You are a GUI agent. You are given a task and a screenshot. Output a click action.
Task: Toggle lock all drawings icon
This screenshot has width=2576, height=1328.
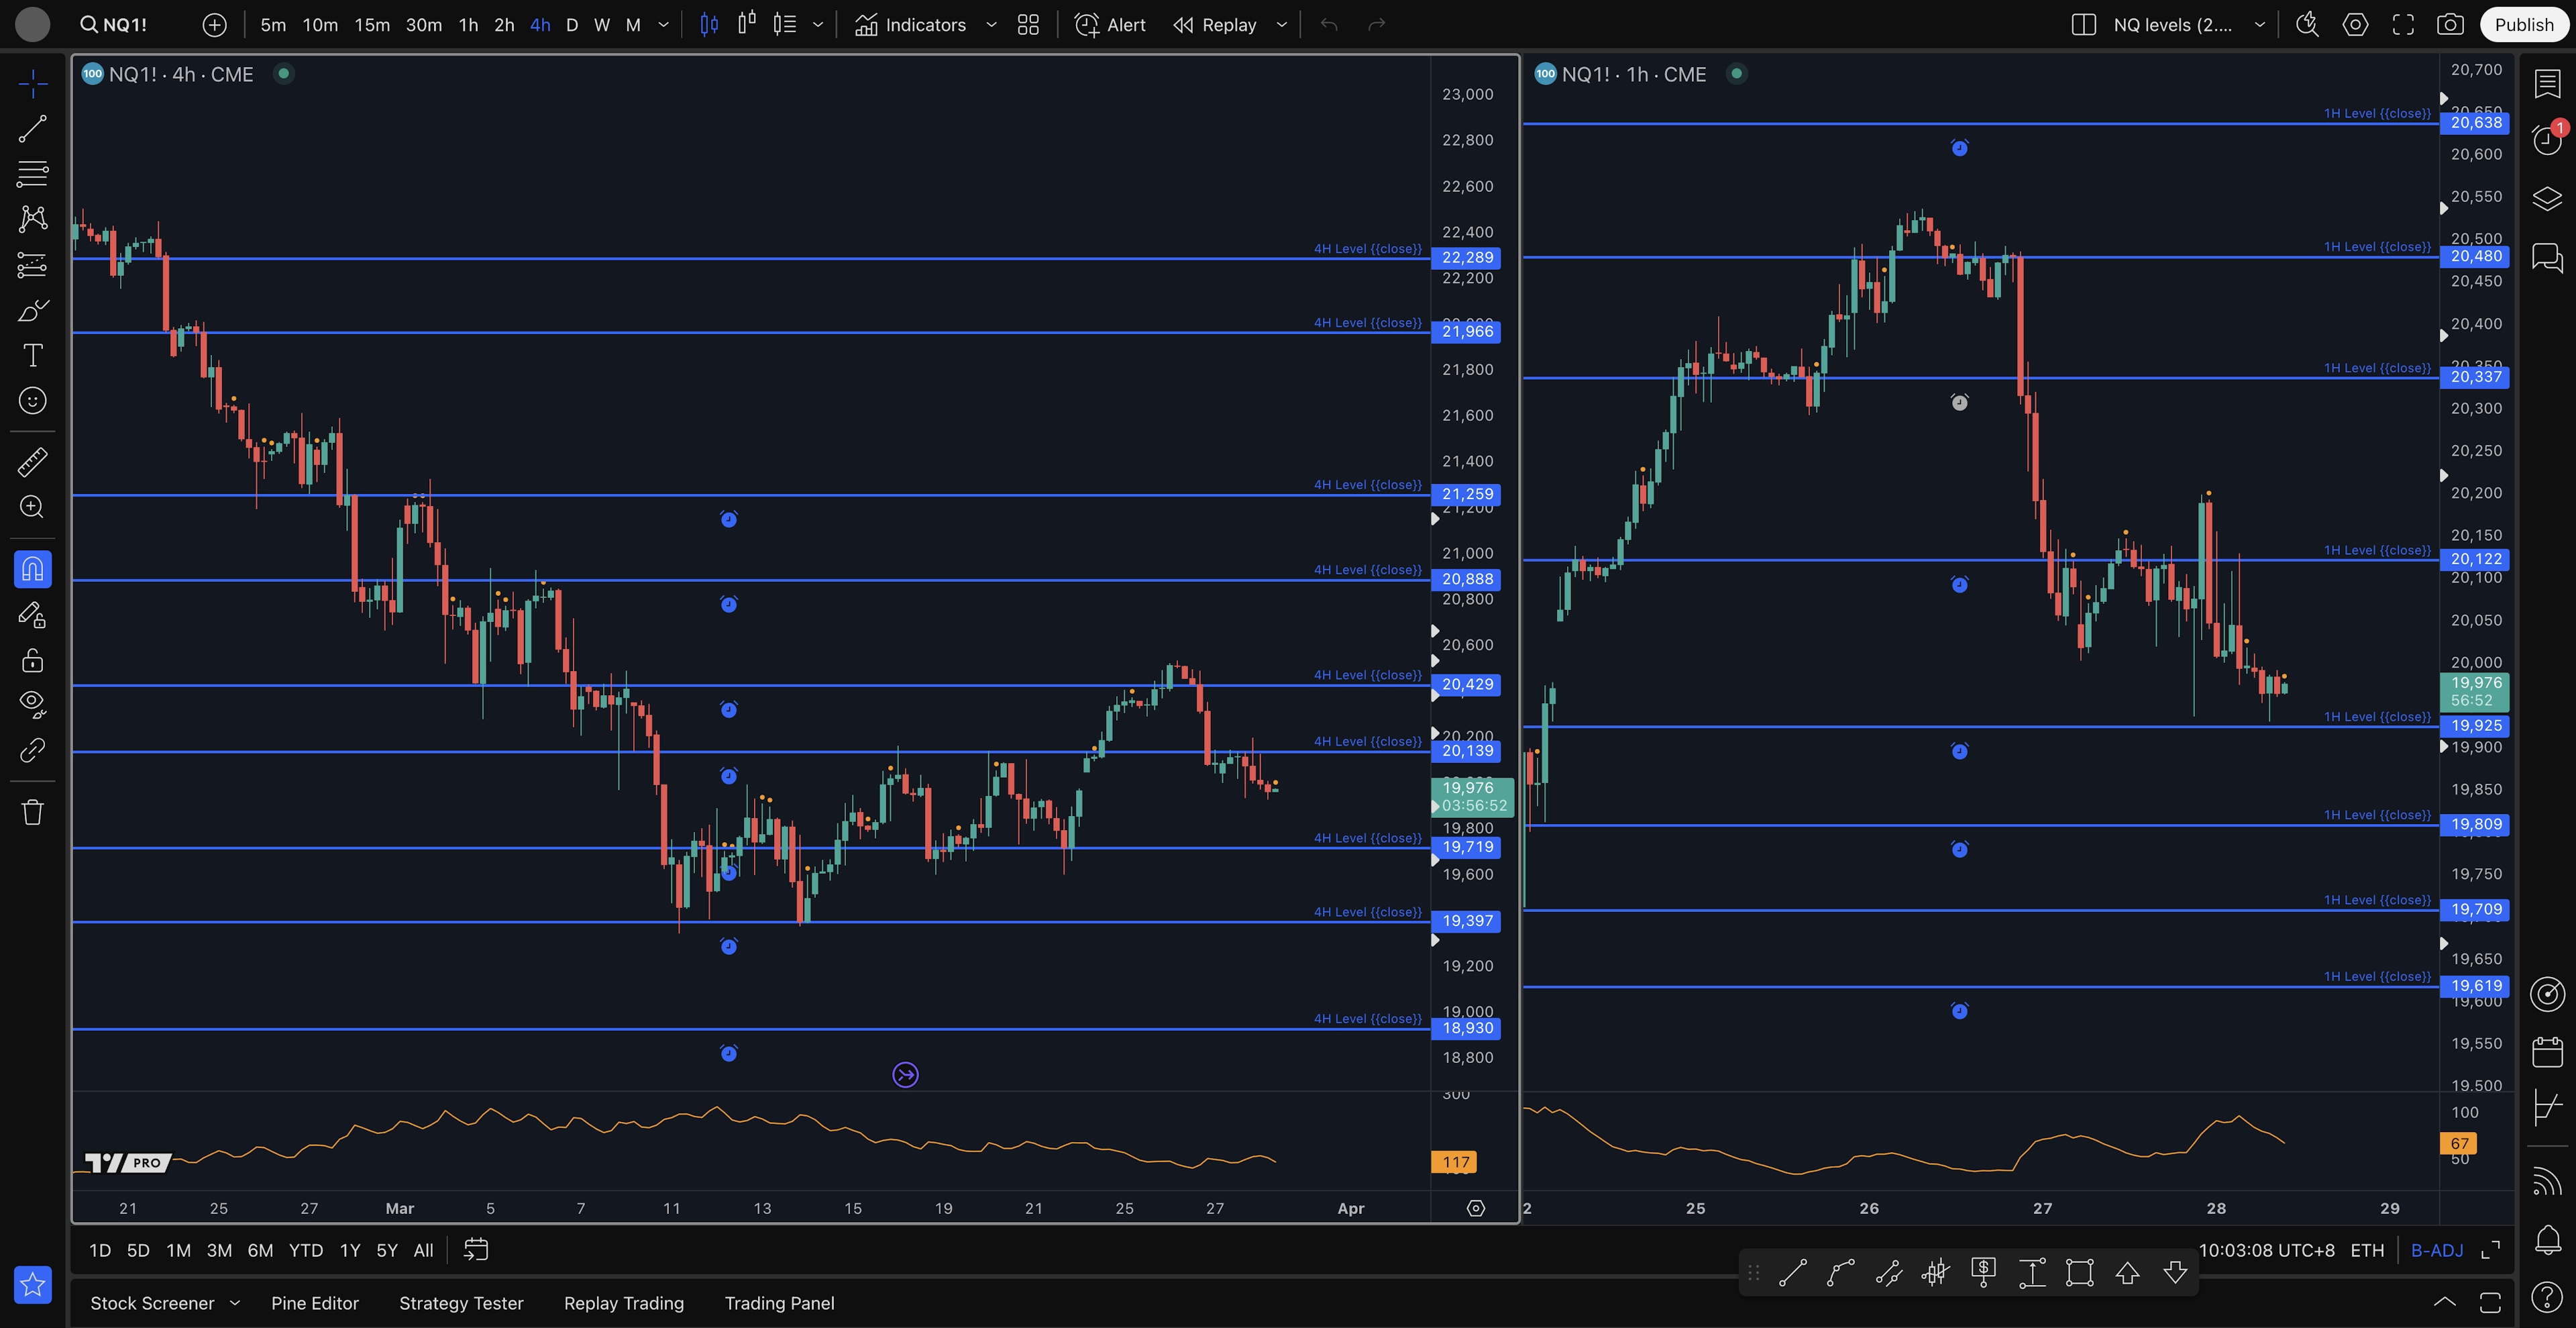[32, 660]
